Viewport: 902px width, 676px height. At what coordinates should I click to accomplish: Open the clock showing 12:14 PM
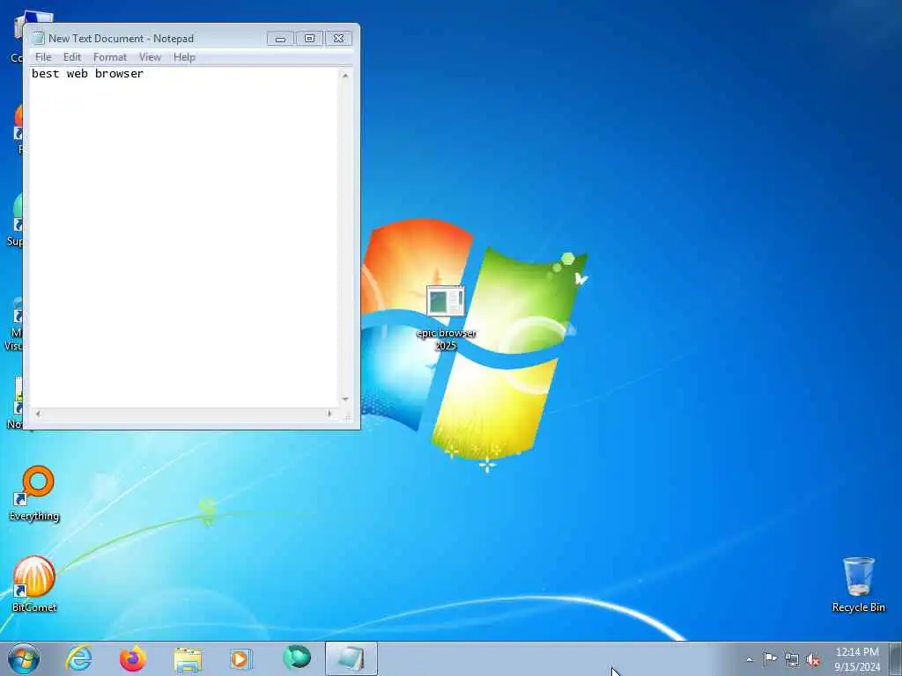tap(857, 658)
